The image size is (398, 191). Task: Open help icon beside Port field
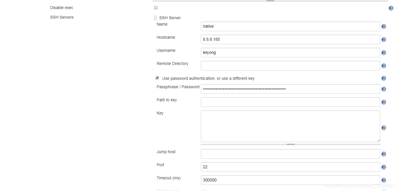tap(384, 167)
